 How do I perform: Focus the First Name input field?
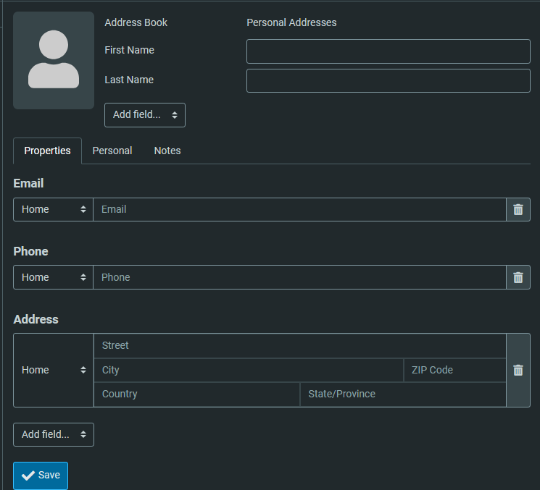pos(388,51)
